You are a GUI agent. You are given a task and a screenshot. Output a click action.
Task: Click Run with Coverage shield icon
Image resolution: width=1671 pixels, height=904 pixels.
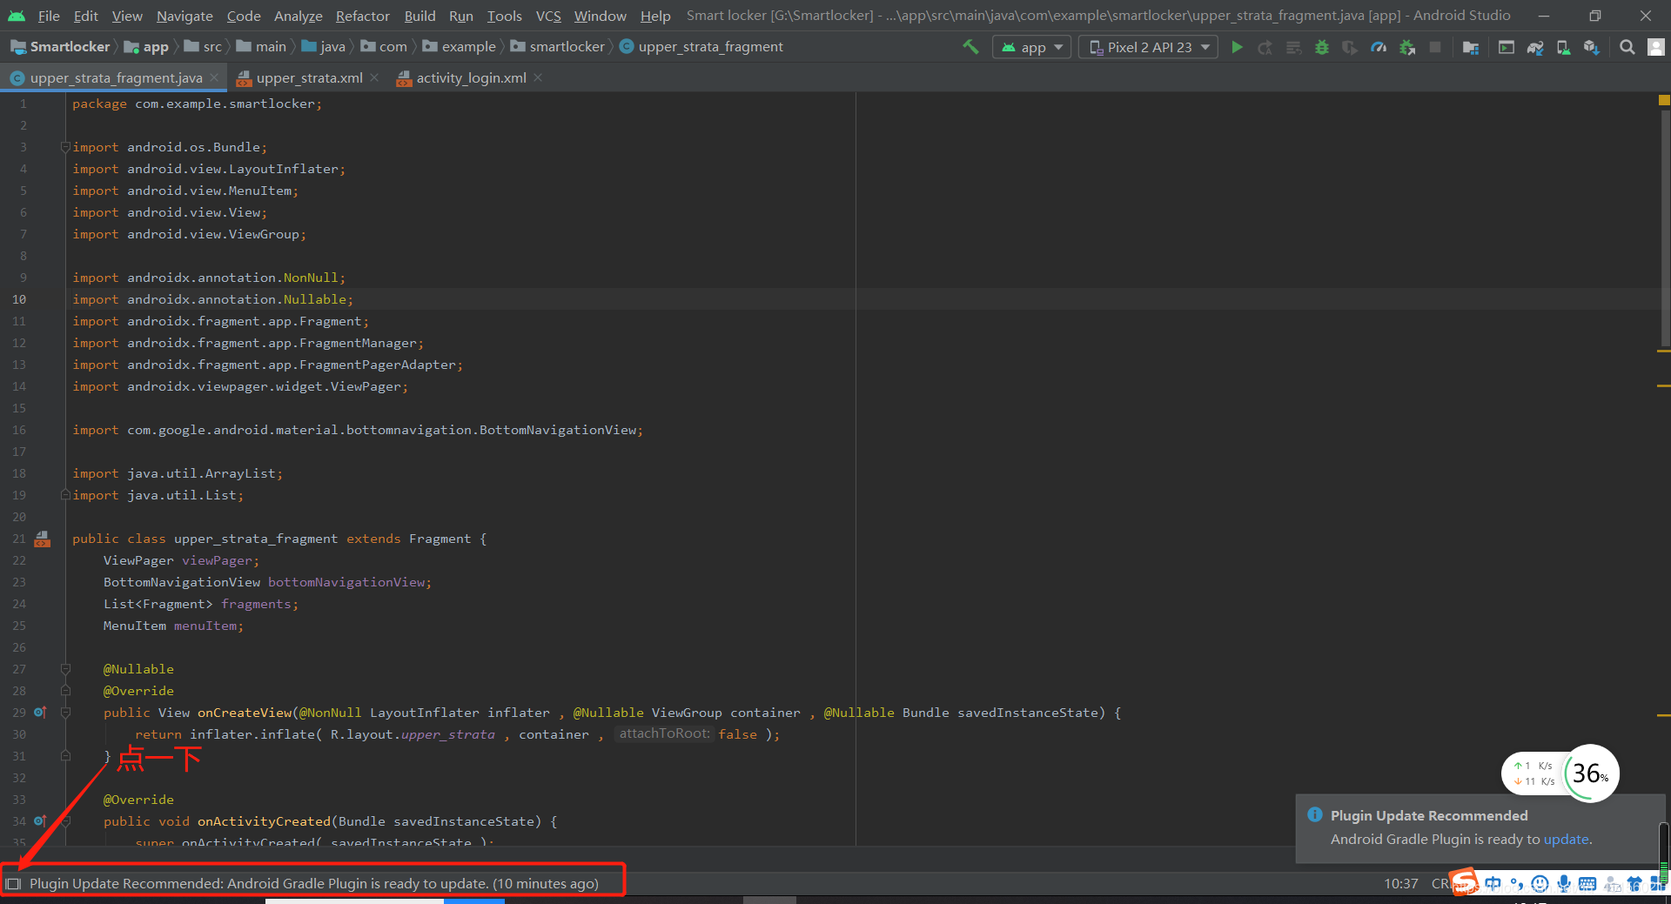1350,47
